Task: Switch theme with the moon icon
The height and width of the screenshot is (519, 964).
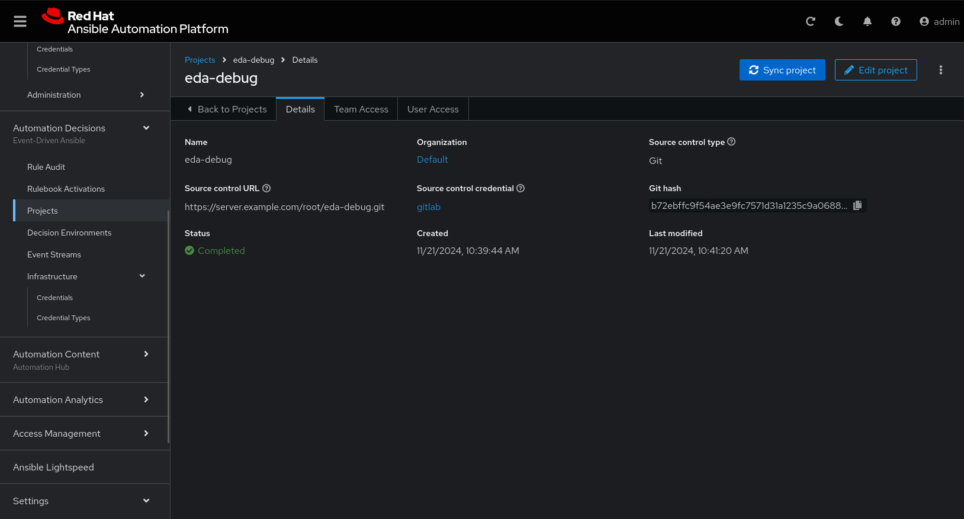Action: 839,21
